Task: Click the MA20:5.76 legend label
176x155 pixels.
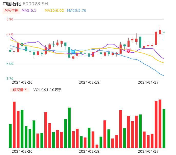Action: pos(76,11)
